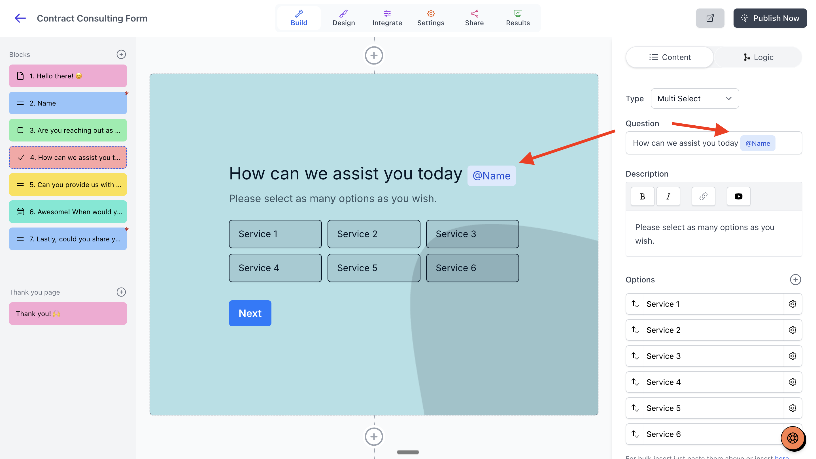Select the Service 5 choice in preview
This screenshot has width=816, height=459.
[374, 268]
